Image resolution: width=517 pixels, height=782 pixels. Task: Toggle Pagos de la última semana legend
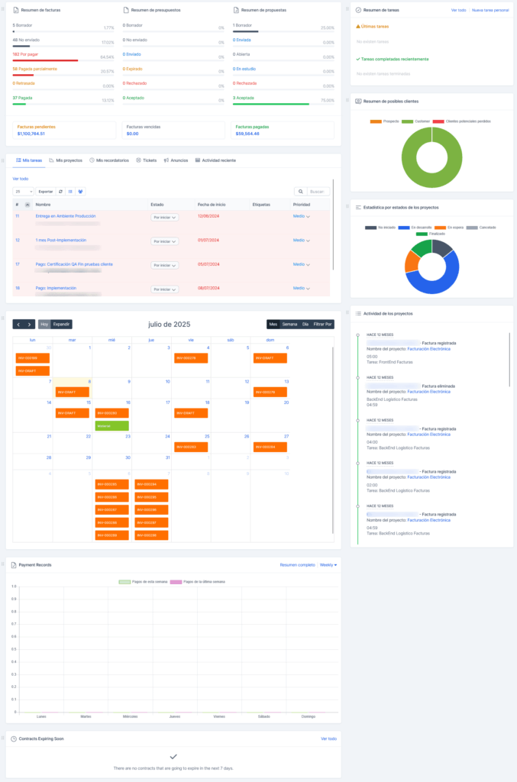(198, 582)
